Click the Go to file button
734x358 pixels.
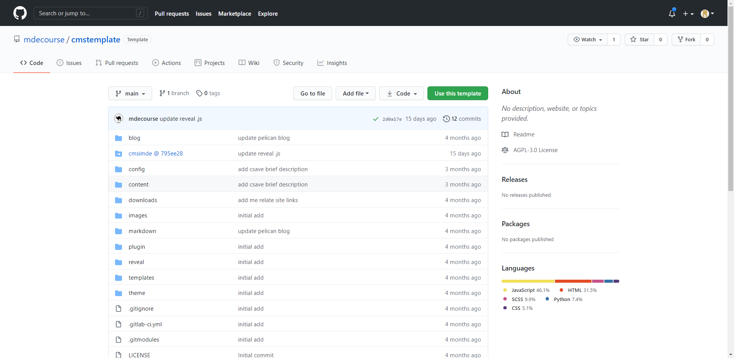313,93
